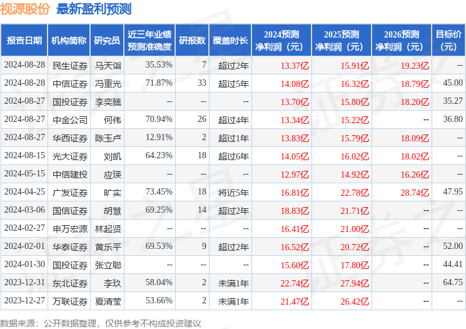
Task: Select the 万联证券 institution cell
Action: tap(70, 301)
